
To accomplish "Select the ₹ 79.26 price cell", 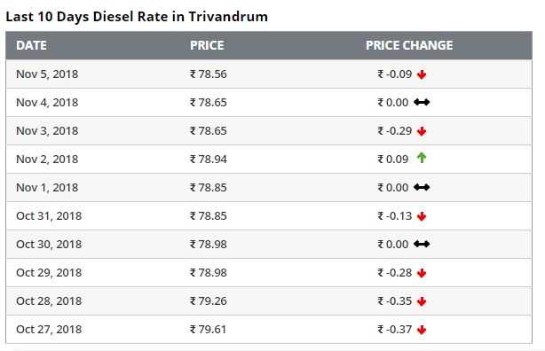I will (209, 300).
